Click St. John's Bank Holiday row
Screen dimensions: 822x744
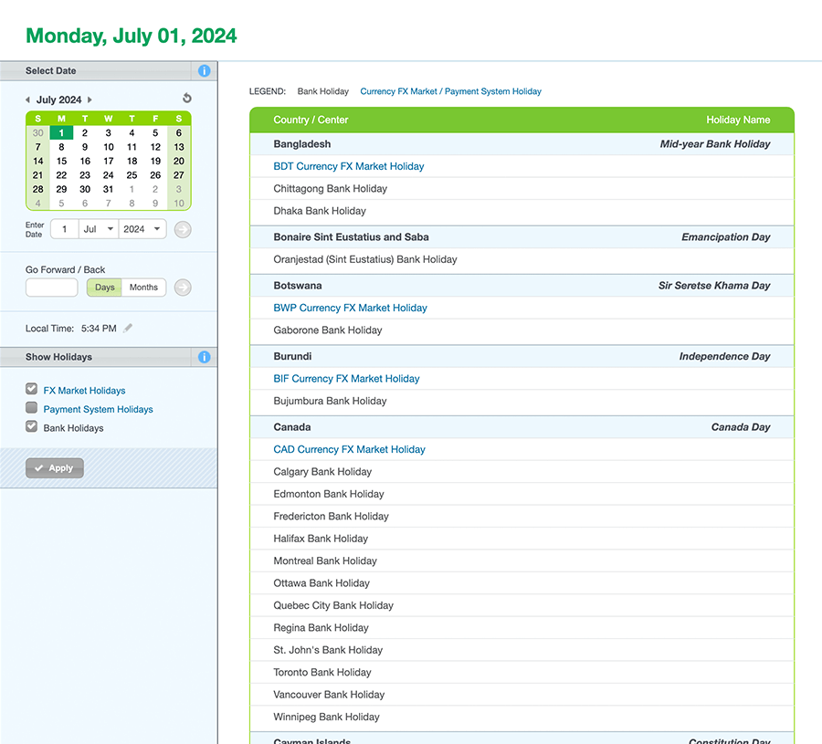tap(522, 650)
